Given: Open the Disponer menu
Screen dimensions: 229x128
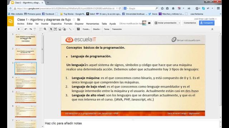Looking at the screenshot, I should 79,24.
